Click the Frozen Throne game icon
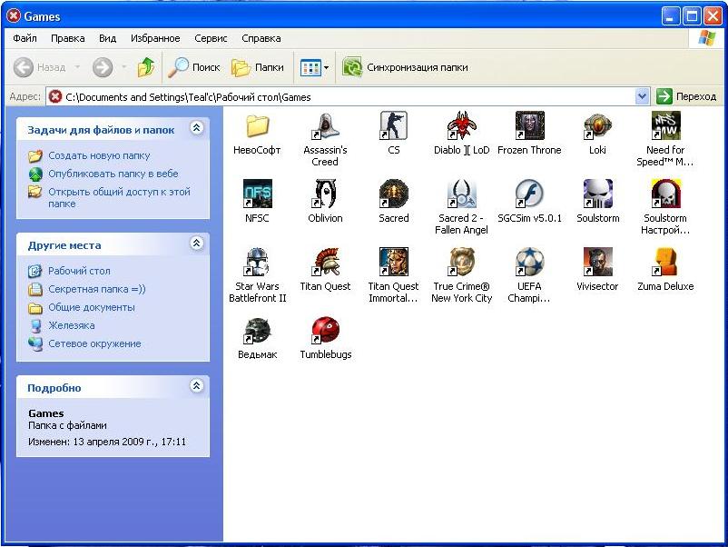 (x=529, y=126)
